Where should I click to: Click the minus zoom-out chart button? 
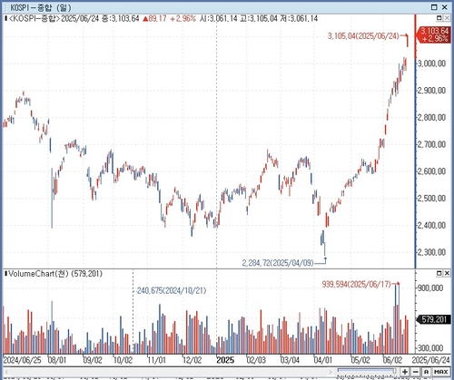tap(416, 372)
